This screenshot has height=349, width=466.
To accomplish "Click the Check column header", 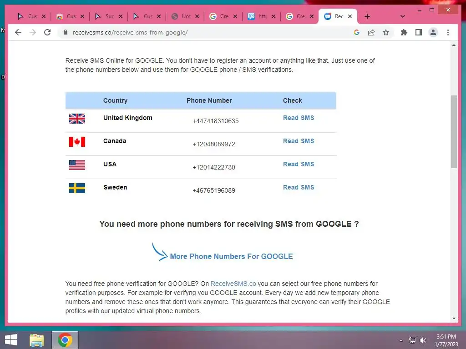I will pyautogui.click(x=293, y=100).
